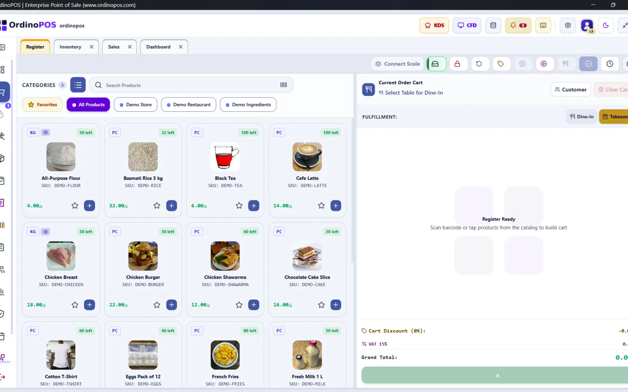
Task: Add Basmati Rice 5 kg to cart
Action: (172, 205)
